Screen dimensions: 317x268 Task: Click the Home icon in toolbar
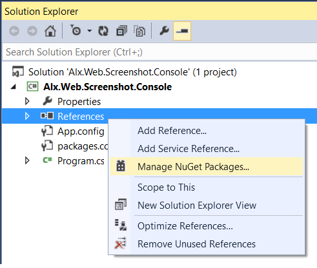[x=50, y=31]
